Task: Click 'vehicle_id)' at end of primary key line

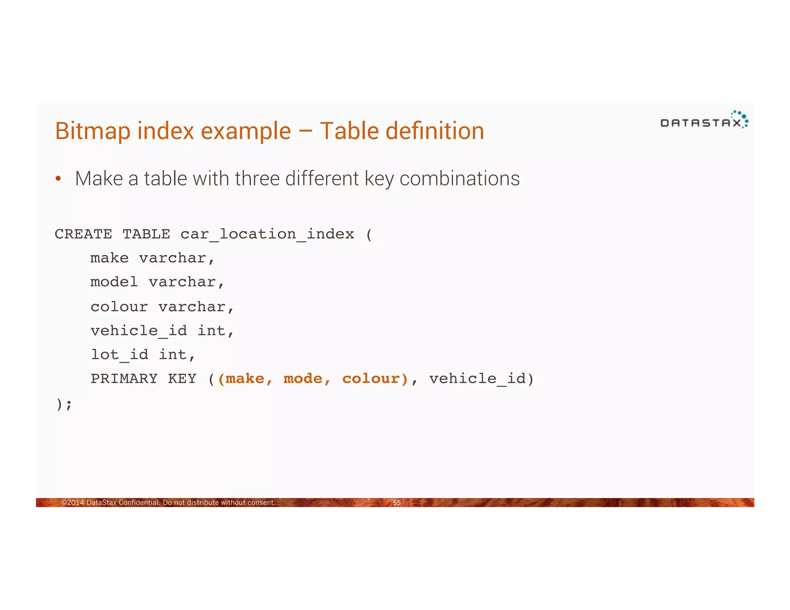Action: pyautogui.click(x=481, y=379)
